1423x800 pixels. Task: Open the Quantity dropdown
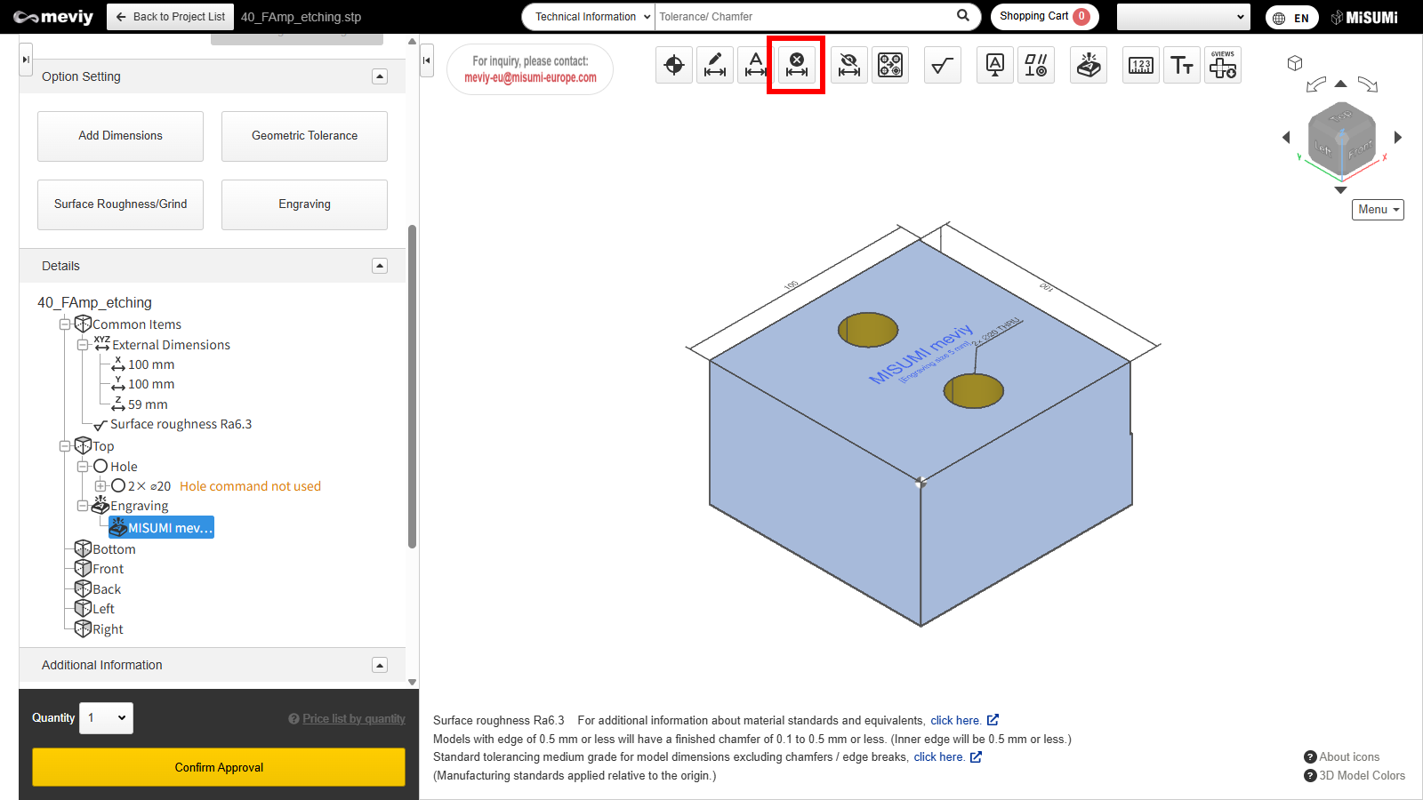107,718
